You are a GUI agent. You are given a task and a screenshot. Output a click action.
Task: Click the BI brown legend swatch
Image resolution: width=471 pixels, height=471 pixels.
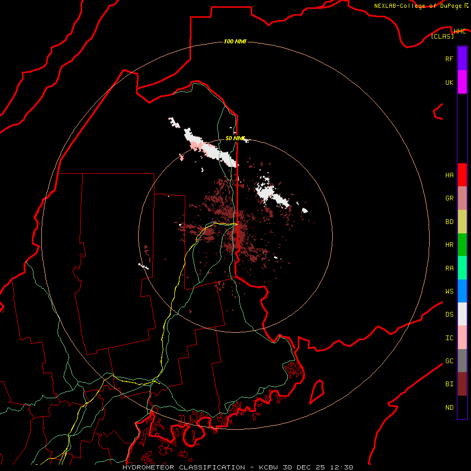pyautogui.click(x=462, y=384)
